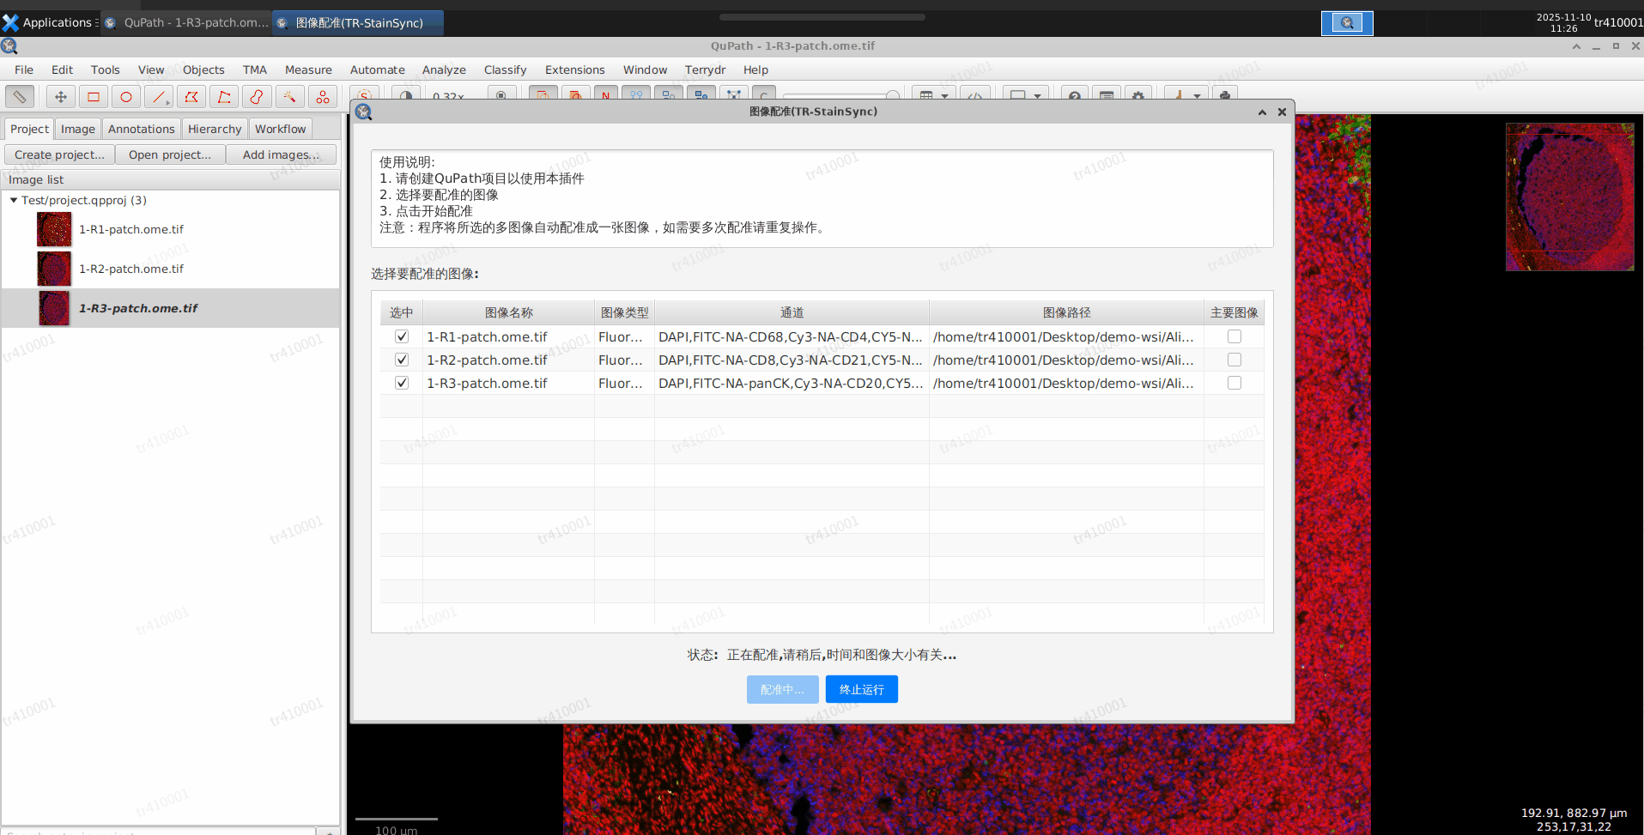The height and width of the screenshot is (835, 1644).
Task: Click the DAPI,FITC-NA-CD68 channel cell
Action: coord(791,336)
